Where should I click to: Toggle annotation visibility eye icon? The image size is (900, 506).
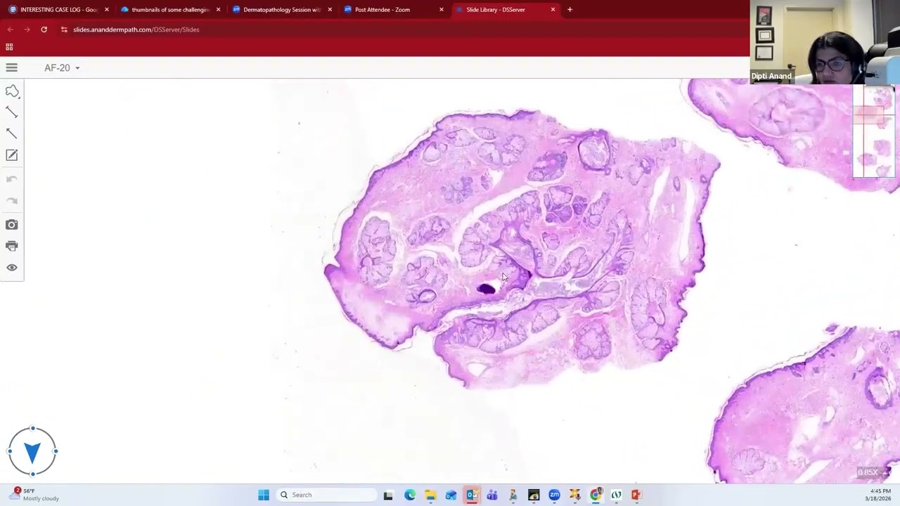coord(12,268)
